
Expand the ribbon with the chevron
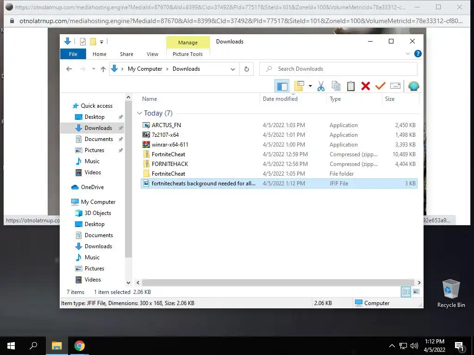point(407,54)
